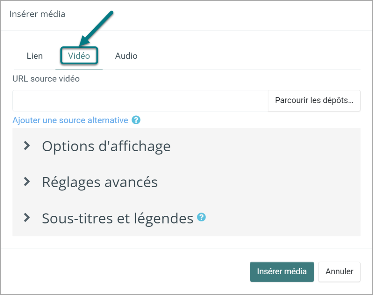Switch to the Lien tab

click(35, 56)
